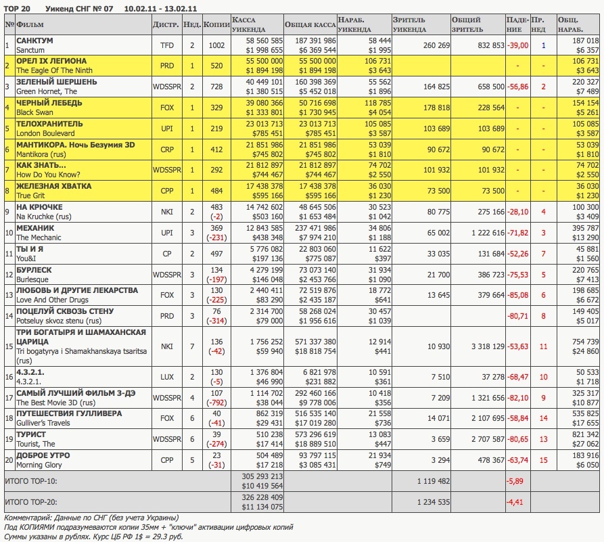The height and width of the screenshot is (542, 604).
Task: Click the Общая касса column header
Action: [x=310, y=25]
